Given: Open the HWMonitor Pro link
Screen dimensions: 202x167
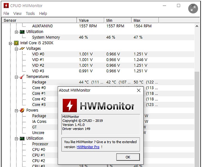Looking at the screenshot, I should tap(88, 147).
